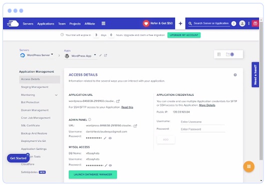The height and width of the screenshot is (185, 266).
Task: Select Application Settings in sidebar
Action: click(x=34, y=149)
